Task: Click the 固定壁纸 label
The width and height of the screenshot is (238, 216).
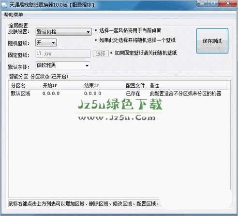Action: pyautogui.click(x=19, y=55)
